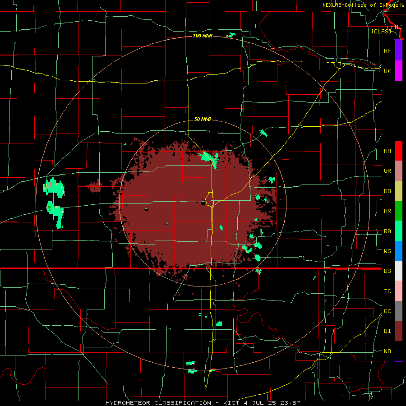
Task: Click the DS white legend swatch
Action: pyautogui.click(x=398, y=271)
